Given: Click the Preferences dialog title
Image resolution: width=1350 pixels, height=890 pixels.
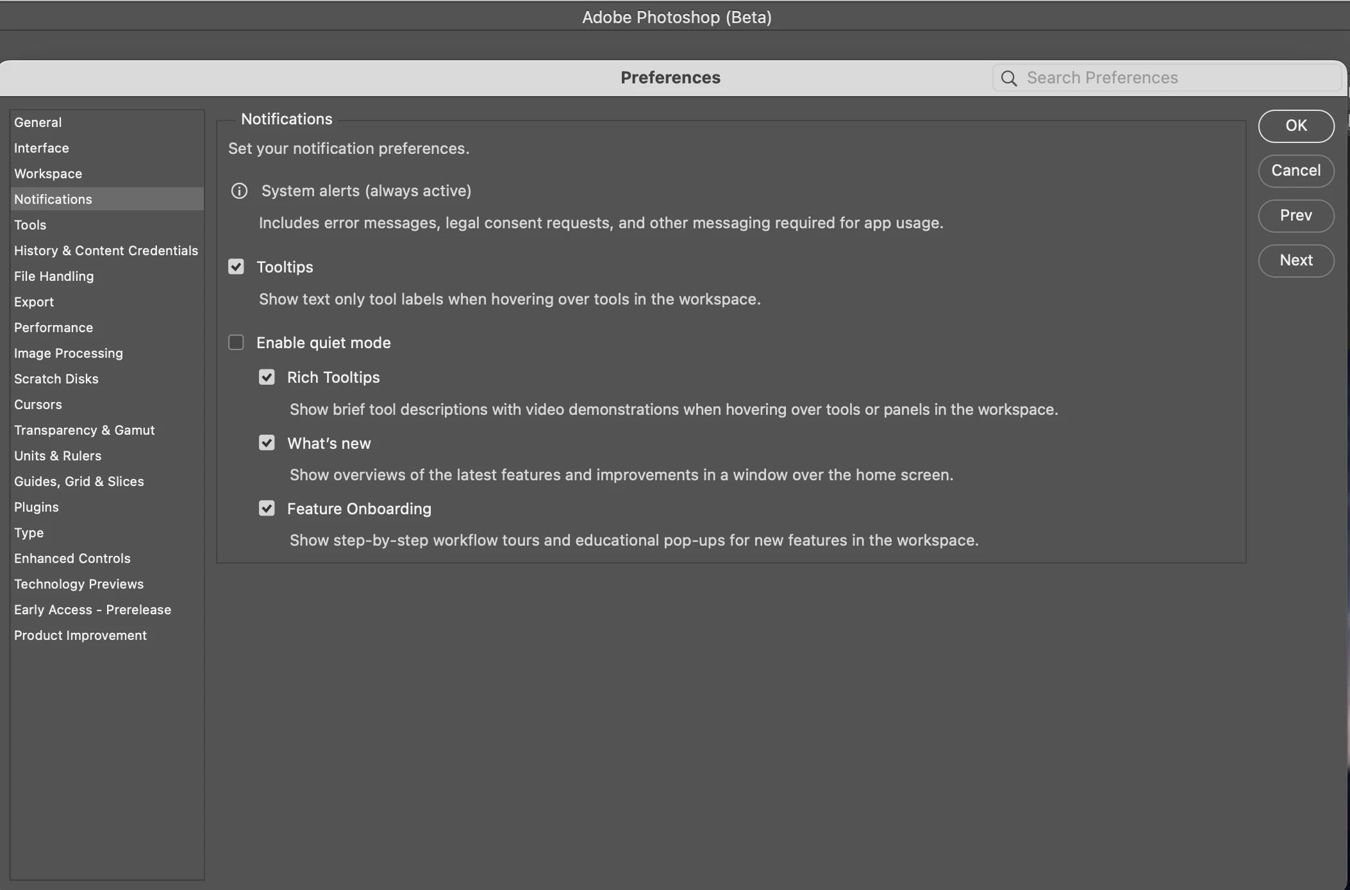Looking at the screenshot, I should pyautogui.click(x=671, y=78).
